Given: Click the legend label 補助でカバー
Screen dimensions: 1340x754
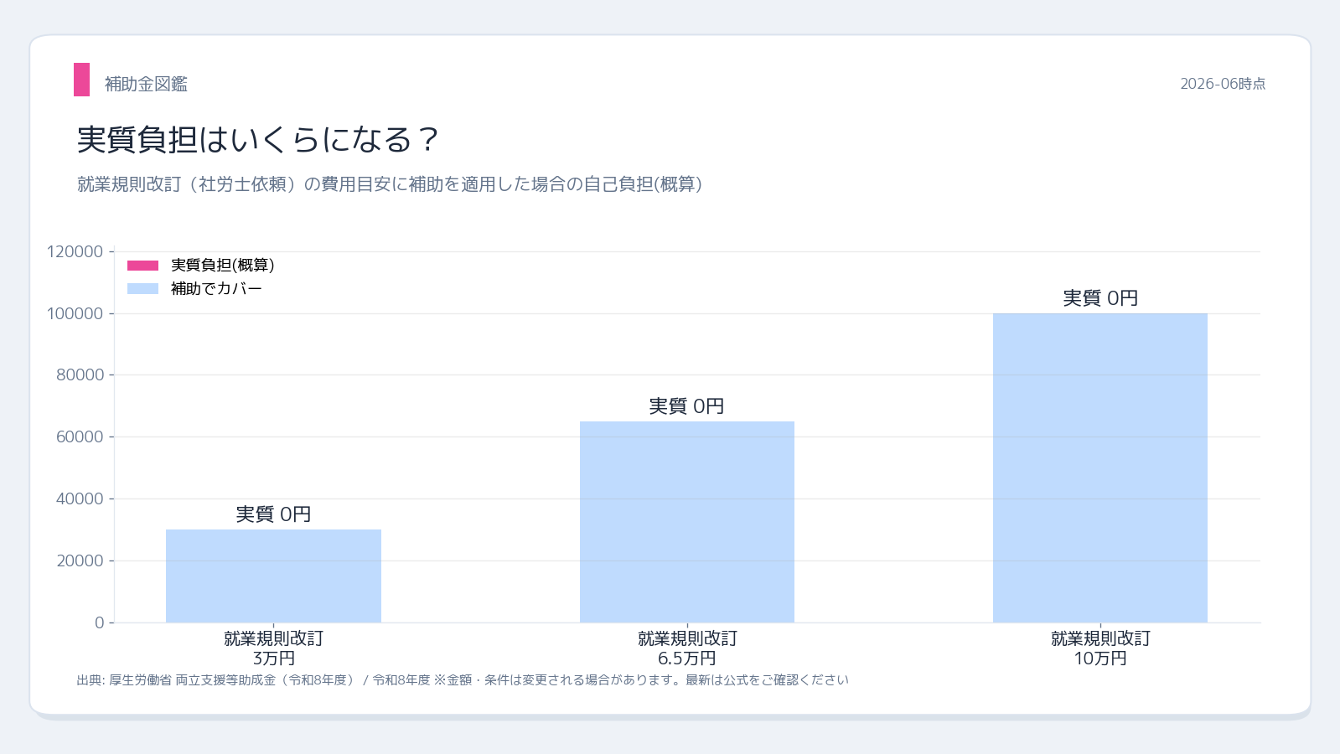Looking at the screenshot, I should coord(216,289).
